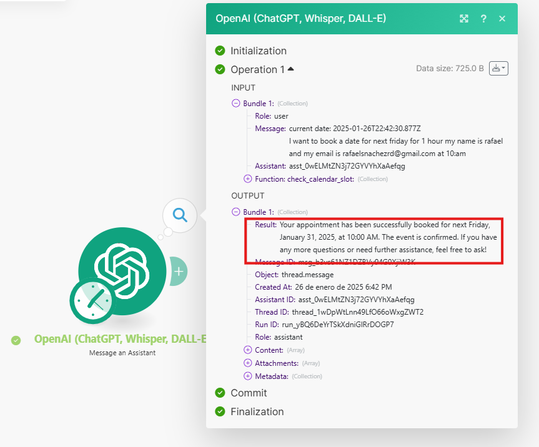
Task: Add another module with plus button
Action: 179,272
